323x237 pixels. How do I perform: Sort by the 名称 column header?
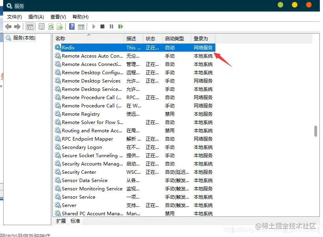pos(89,39)
